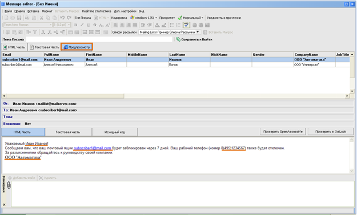357x215 pixels.
Task: Toggle underline formatting
Action: tap(89, 25)
